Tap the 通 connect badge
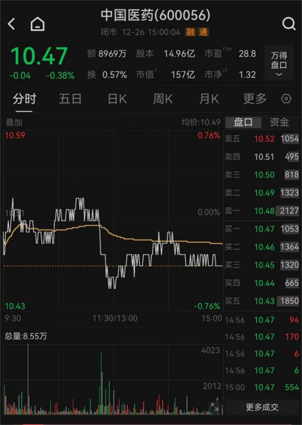The height and width of the screenshot is (425, 302). [x=203, y=32]
